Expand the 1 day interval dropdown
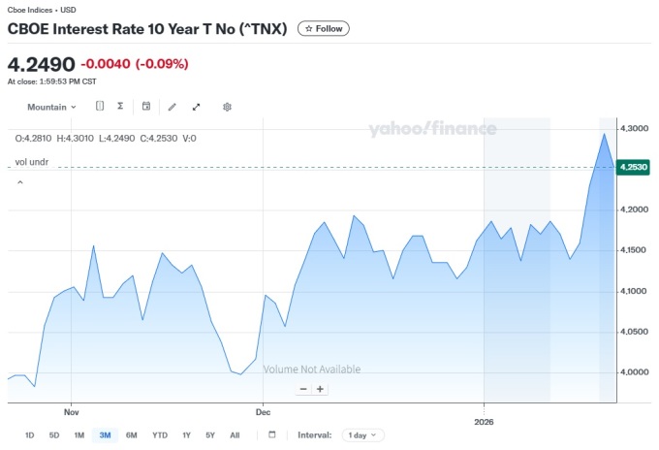Screen dimensions: 659x450 pyautogui.click(x=363, y=435)
